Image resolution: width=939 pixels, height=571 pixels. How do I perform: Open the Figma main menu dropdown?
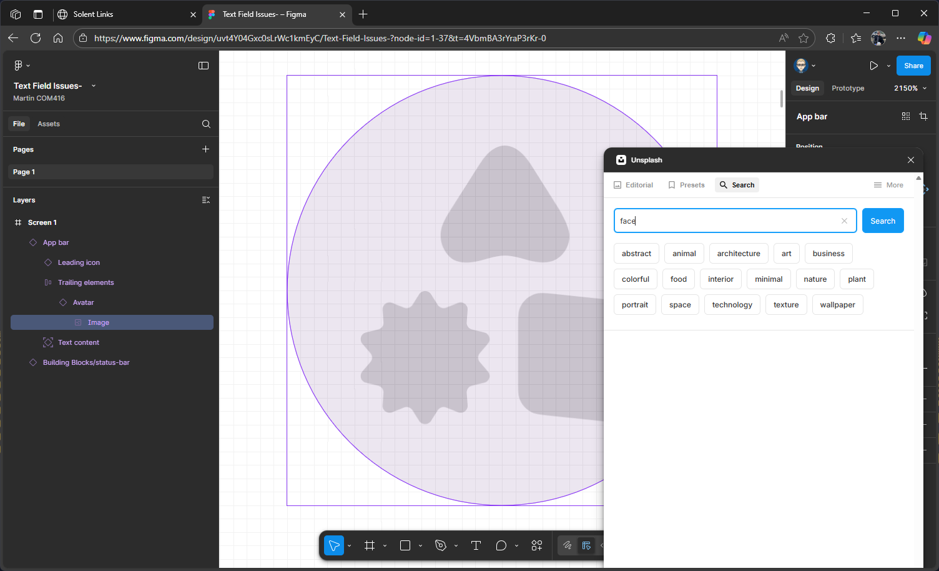click(x=21, y=66)
